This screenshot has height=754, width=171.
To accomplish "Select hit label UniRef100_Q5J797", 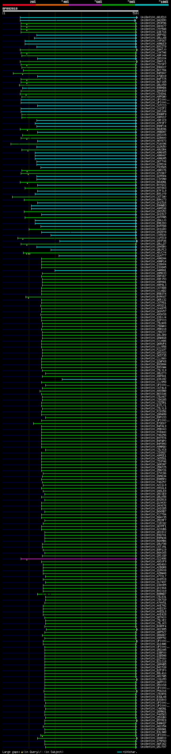I will [x=153, y=747].
